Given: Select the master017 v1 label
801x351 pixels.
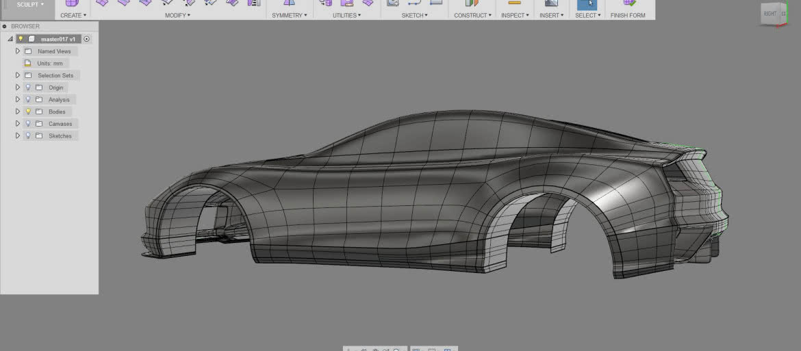Looking at the screenshot, I should click(x=58, y=39).
